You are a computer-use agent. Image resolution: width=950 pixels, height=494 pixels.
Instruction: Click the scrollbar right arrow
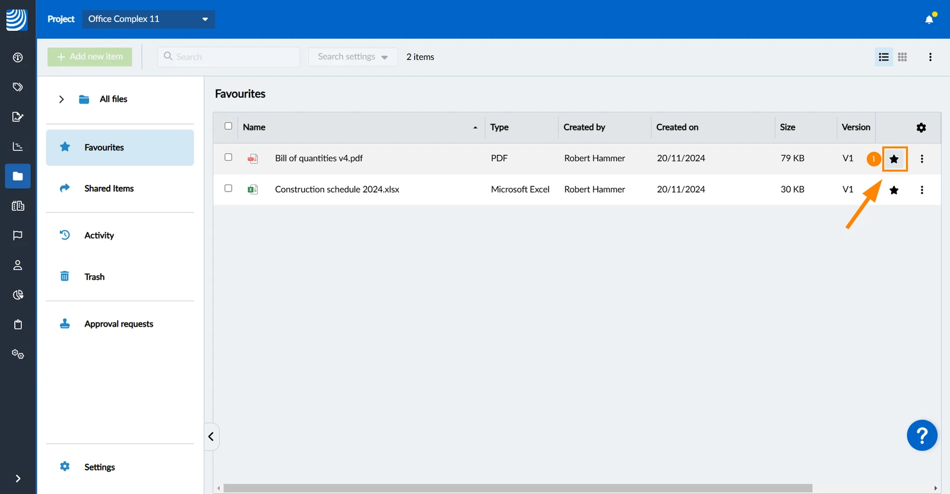(x=936, y=489)
